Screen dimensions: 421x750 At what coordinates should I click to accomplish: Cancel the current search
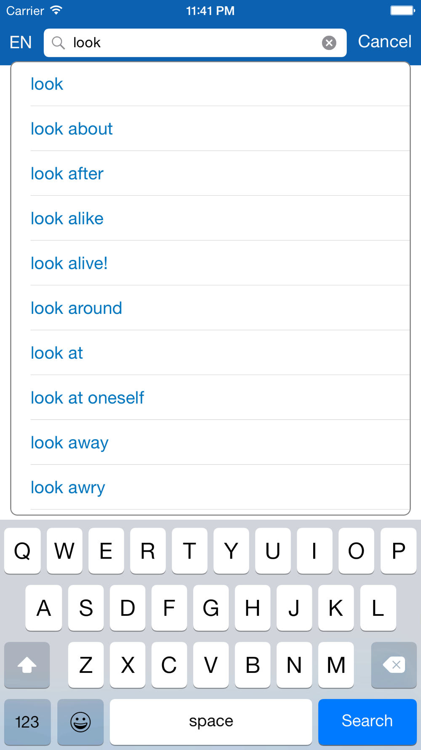coord(384,42)
